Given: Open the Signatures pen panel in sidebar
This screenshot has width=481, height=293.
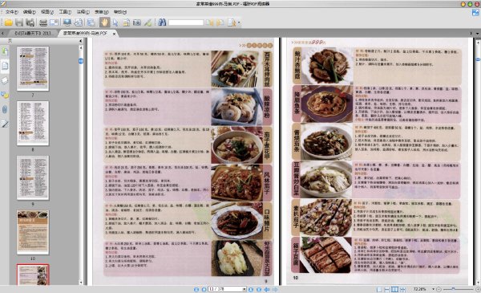Looking at the screenshot, I should pyautogui.click(x=5, y=124).
